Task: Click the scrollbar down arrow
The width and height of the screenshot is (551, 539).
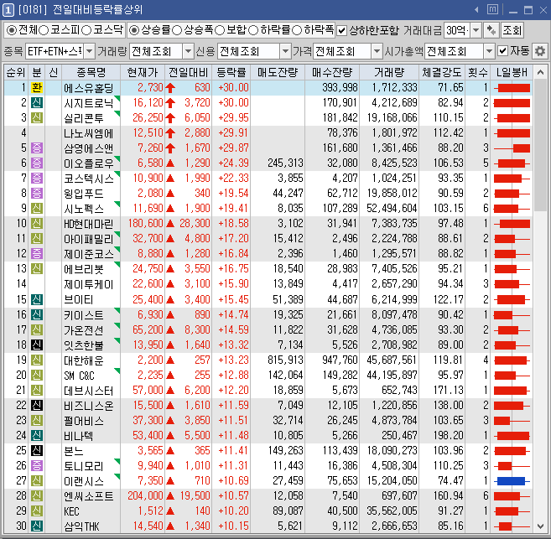Action: point(540,526)
